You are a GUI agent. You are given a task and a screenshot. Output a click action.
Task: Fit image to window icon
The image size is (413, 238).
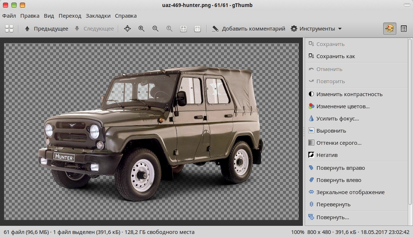[183, 29]
